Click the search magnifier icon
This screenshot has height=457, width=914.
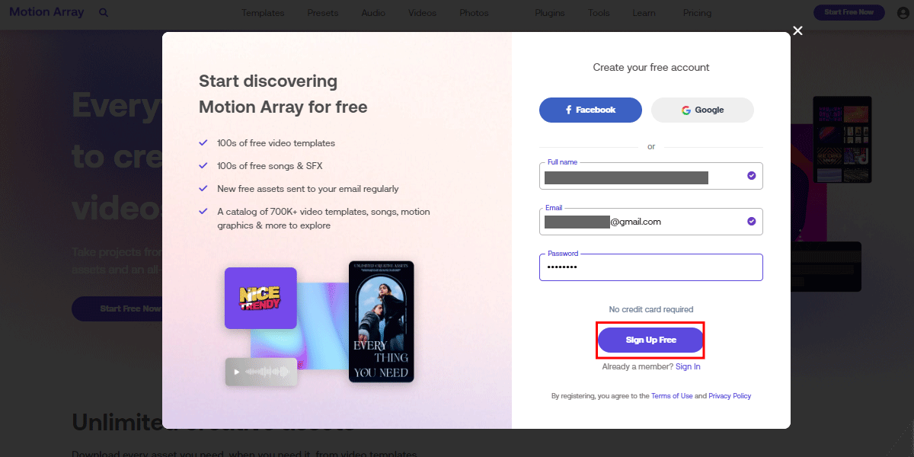(104, 13)
